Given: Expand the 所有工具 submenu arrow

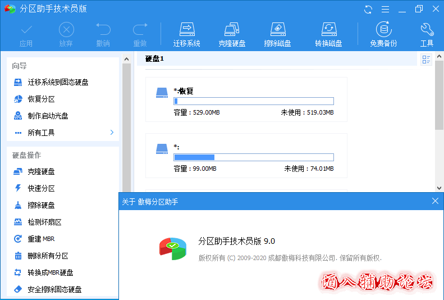Looking at the screenshot, I should (112, 133).
